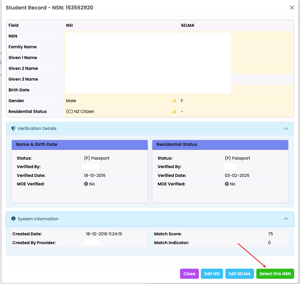Click verified date 03-02-2025
The width and height of the screenshot is (300, 284).
pos(237,175)
